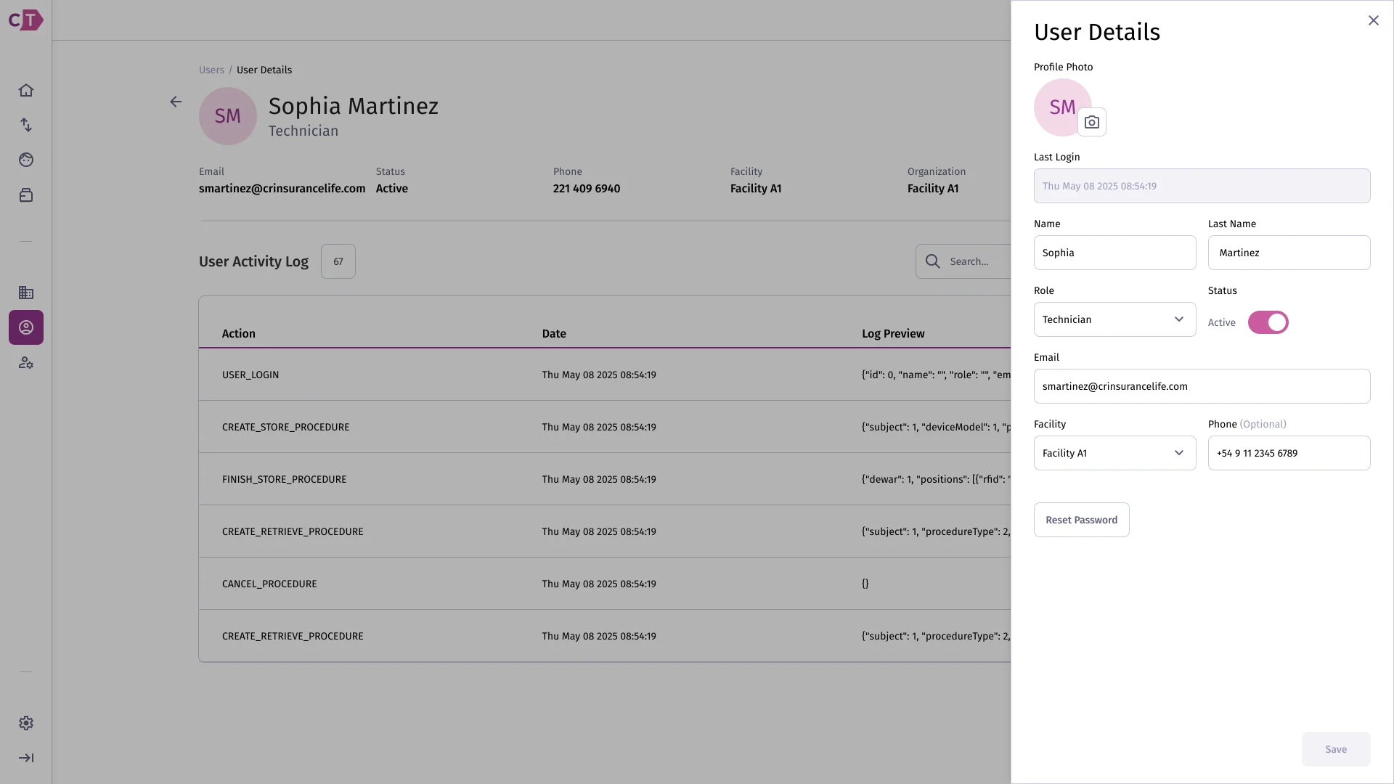Select the highlighted Users sidebar icon

tap(26, 327)
